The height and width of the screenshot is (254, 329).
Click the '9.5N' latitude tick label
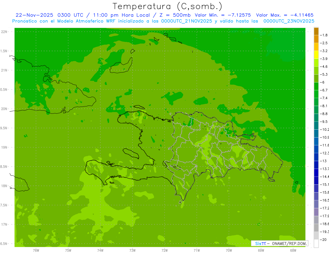point(4,128)
